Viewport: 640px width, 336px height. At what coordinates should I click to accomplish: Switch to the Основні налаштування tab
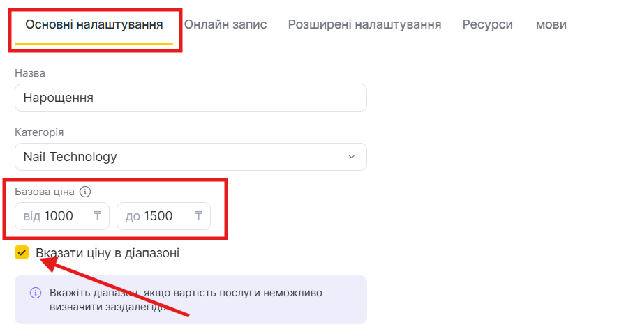pos(94,25)
